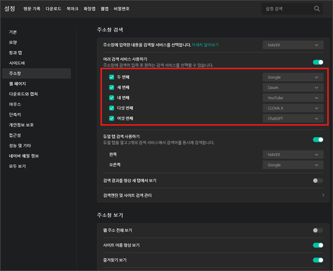Screen dimensions: 333x271
Task: Open the CLOVA X dropdown
Action: tap(293, 108)
